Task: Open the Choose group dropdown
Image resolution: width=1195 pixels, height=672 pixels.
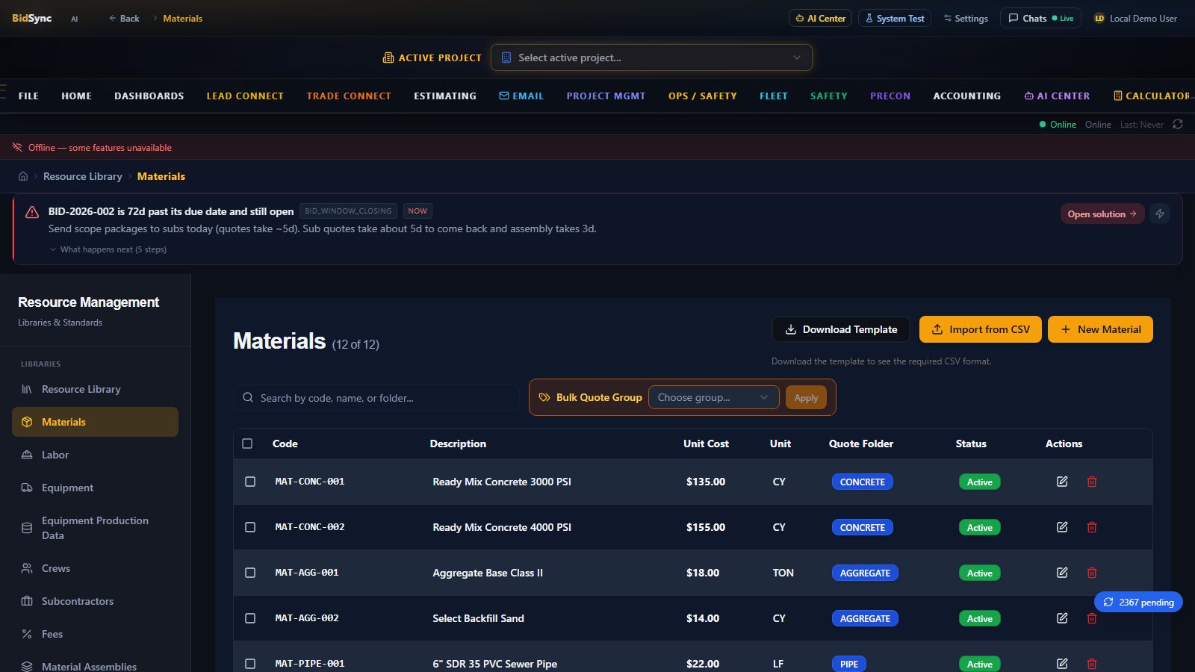Action: (713, 397)
